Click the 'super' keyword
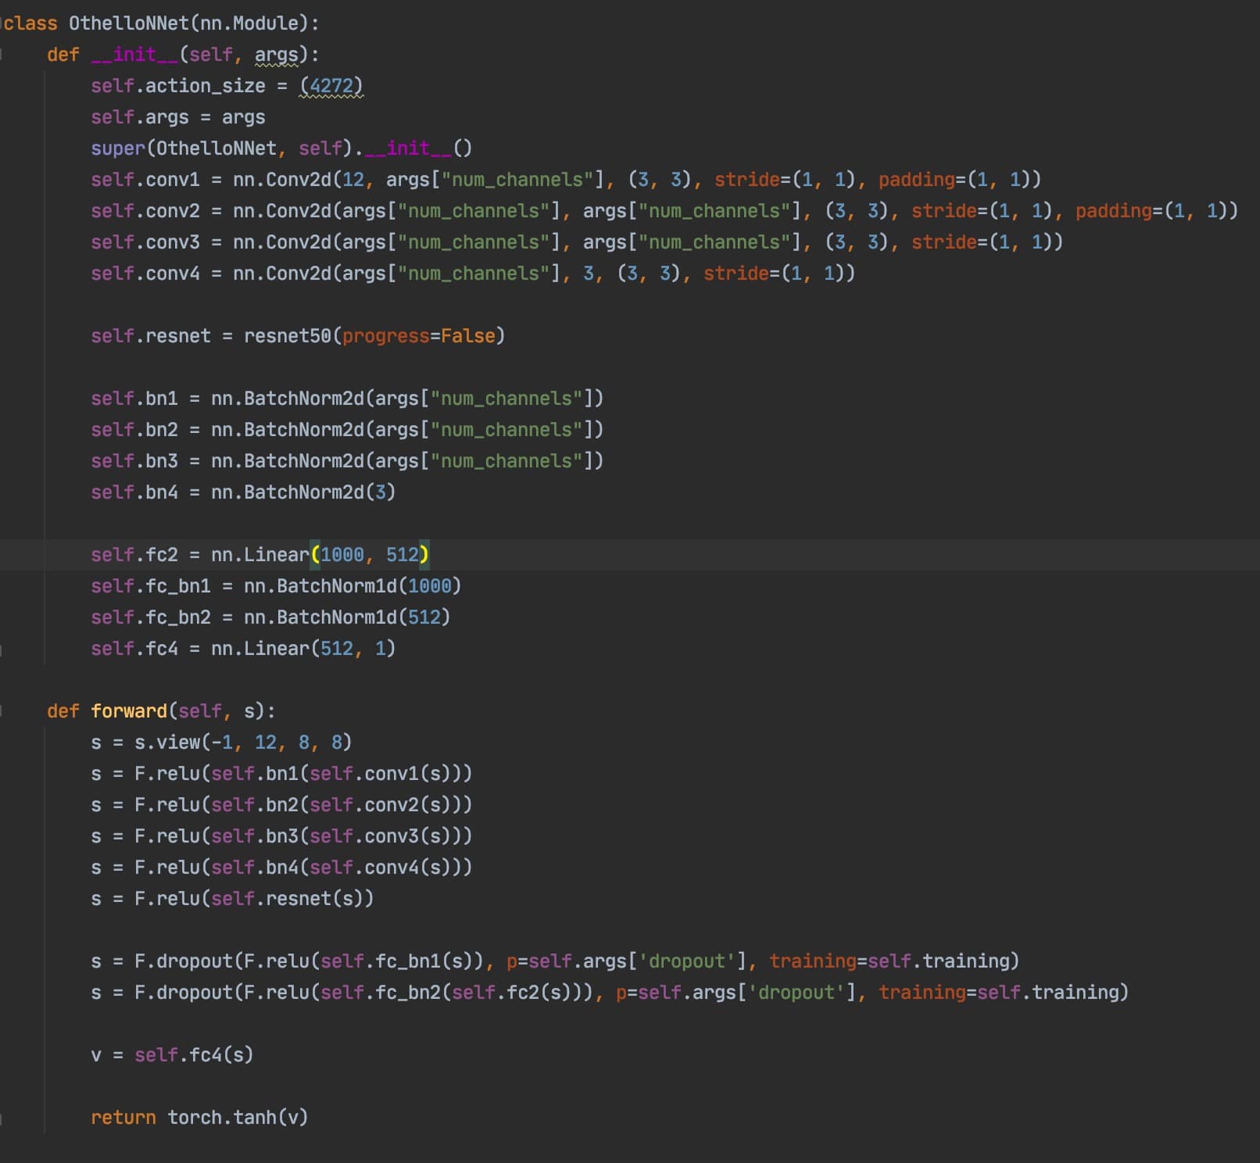 pos(118,149)
